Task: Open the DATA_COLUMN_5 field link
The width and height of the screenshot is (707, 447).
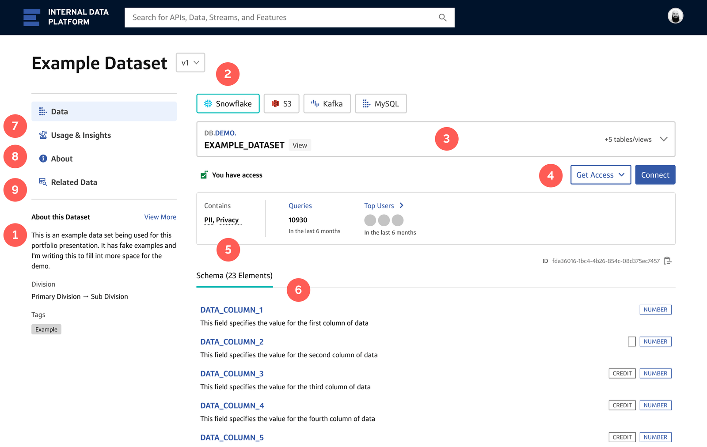Action: pos(232,437)
